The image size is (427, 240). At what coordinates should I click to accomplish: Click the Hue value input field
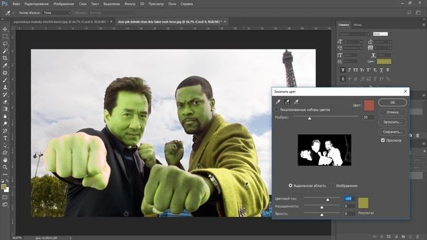click(x=350, y=199)
